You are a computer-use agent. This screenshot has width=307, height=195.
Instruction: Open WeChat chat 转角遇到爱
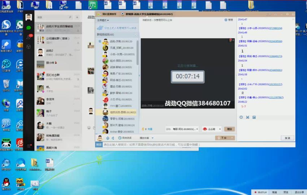click(58, 137)
